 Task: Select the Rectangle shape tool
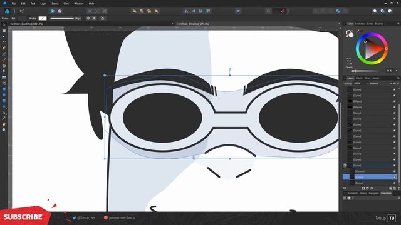[x=4, y=89]
